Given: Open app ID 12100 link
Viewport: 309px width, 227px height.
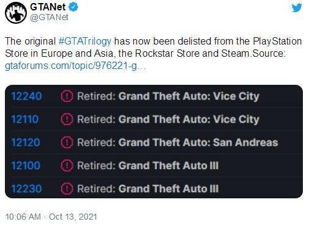Looking at the screenshot, I should click(26, 165).
